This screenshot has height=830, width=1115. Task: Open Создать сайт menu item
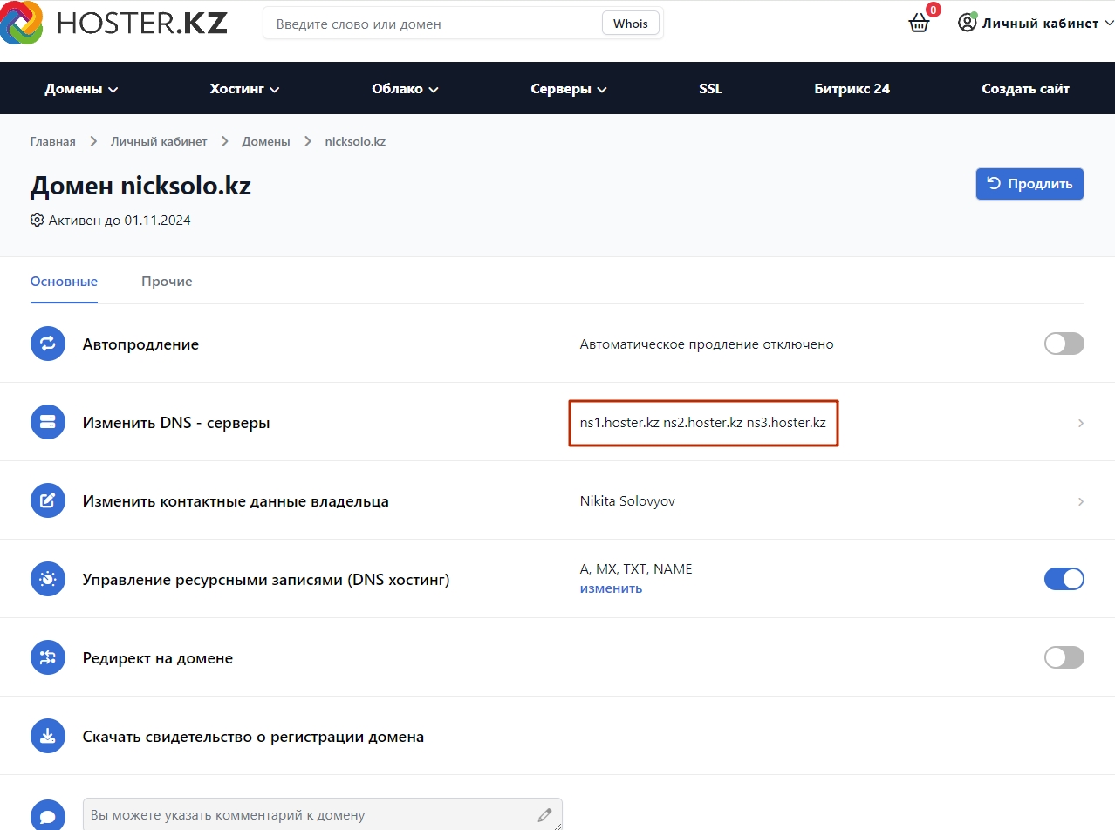click(1025, 88)
